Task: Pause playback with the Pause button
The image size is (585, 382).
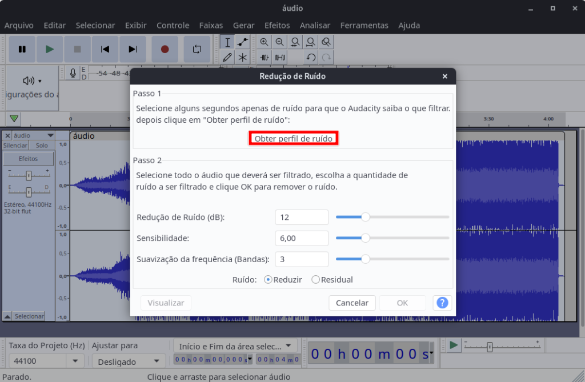Action: (22, 49)
